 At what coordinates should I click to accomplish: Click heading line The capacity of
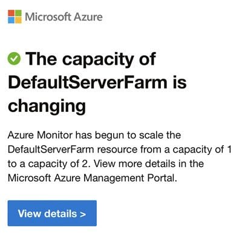pos(91,59)
